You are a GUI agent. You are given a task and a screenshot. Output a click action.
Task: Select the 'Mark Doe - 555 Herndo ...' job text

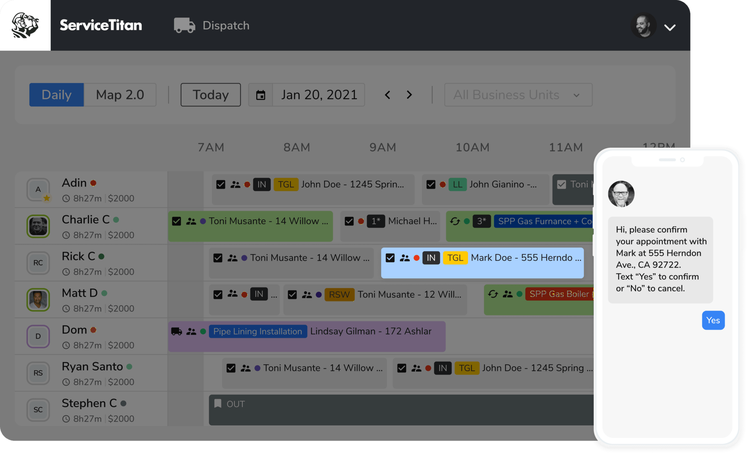[527, 258]
